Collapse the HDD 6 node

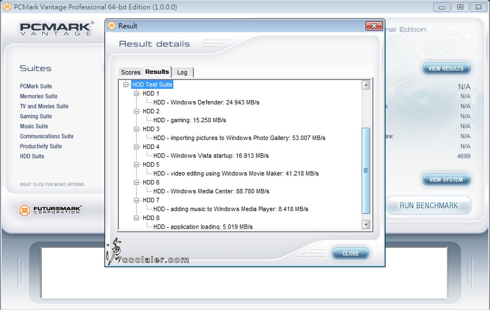click(x=136, y=182)
